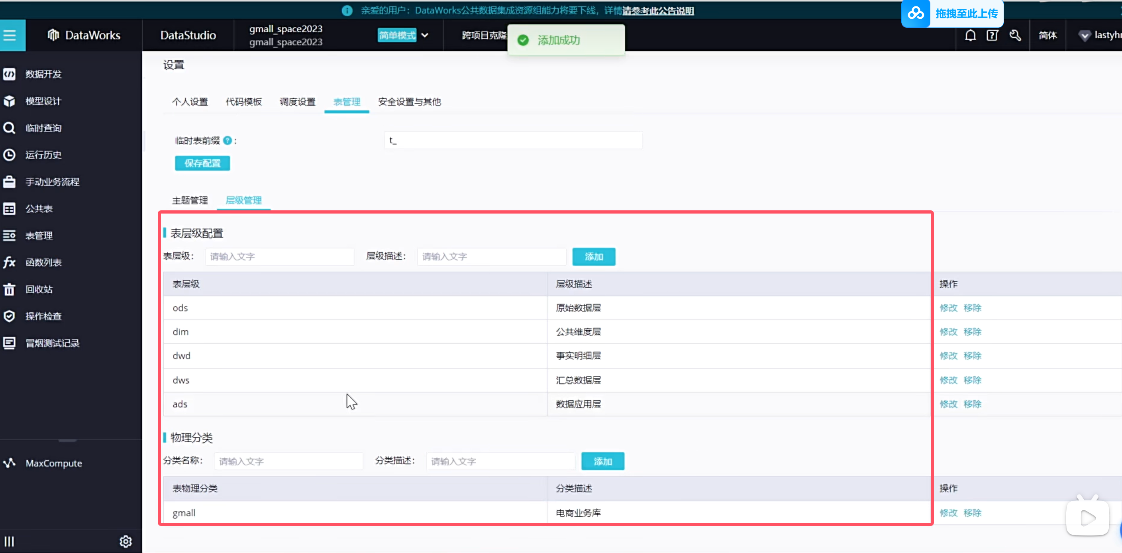
Task: Expand the MaxCompute section in the sidebar
Action: pos(53,463)
